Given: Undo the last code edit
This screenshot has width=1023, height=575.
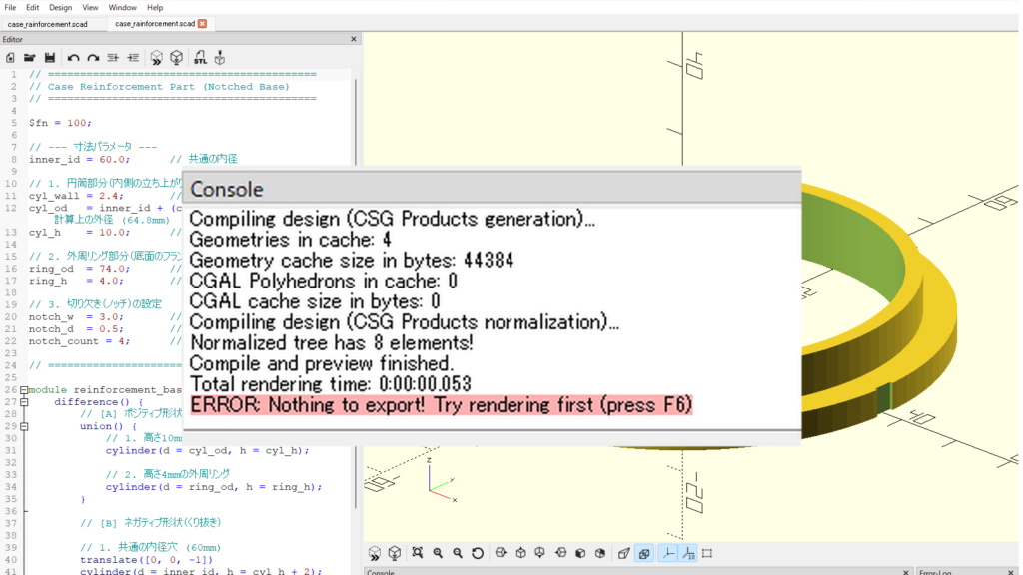Looking at the screenshot, I should (x=74, y=57).
